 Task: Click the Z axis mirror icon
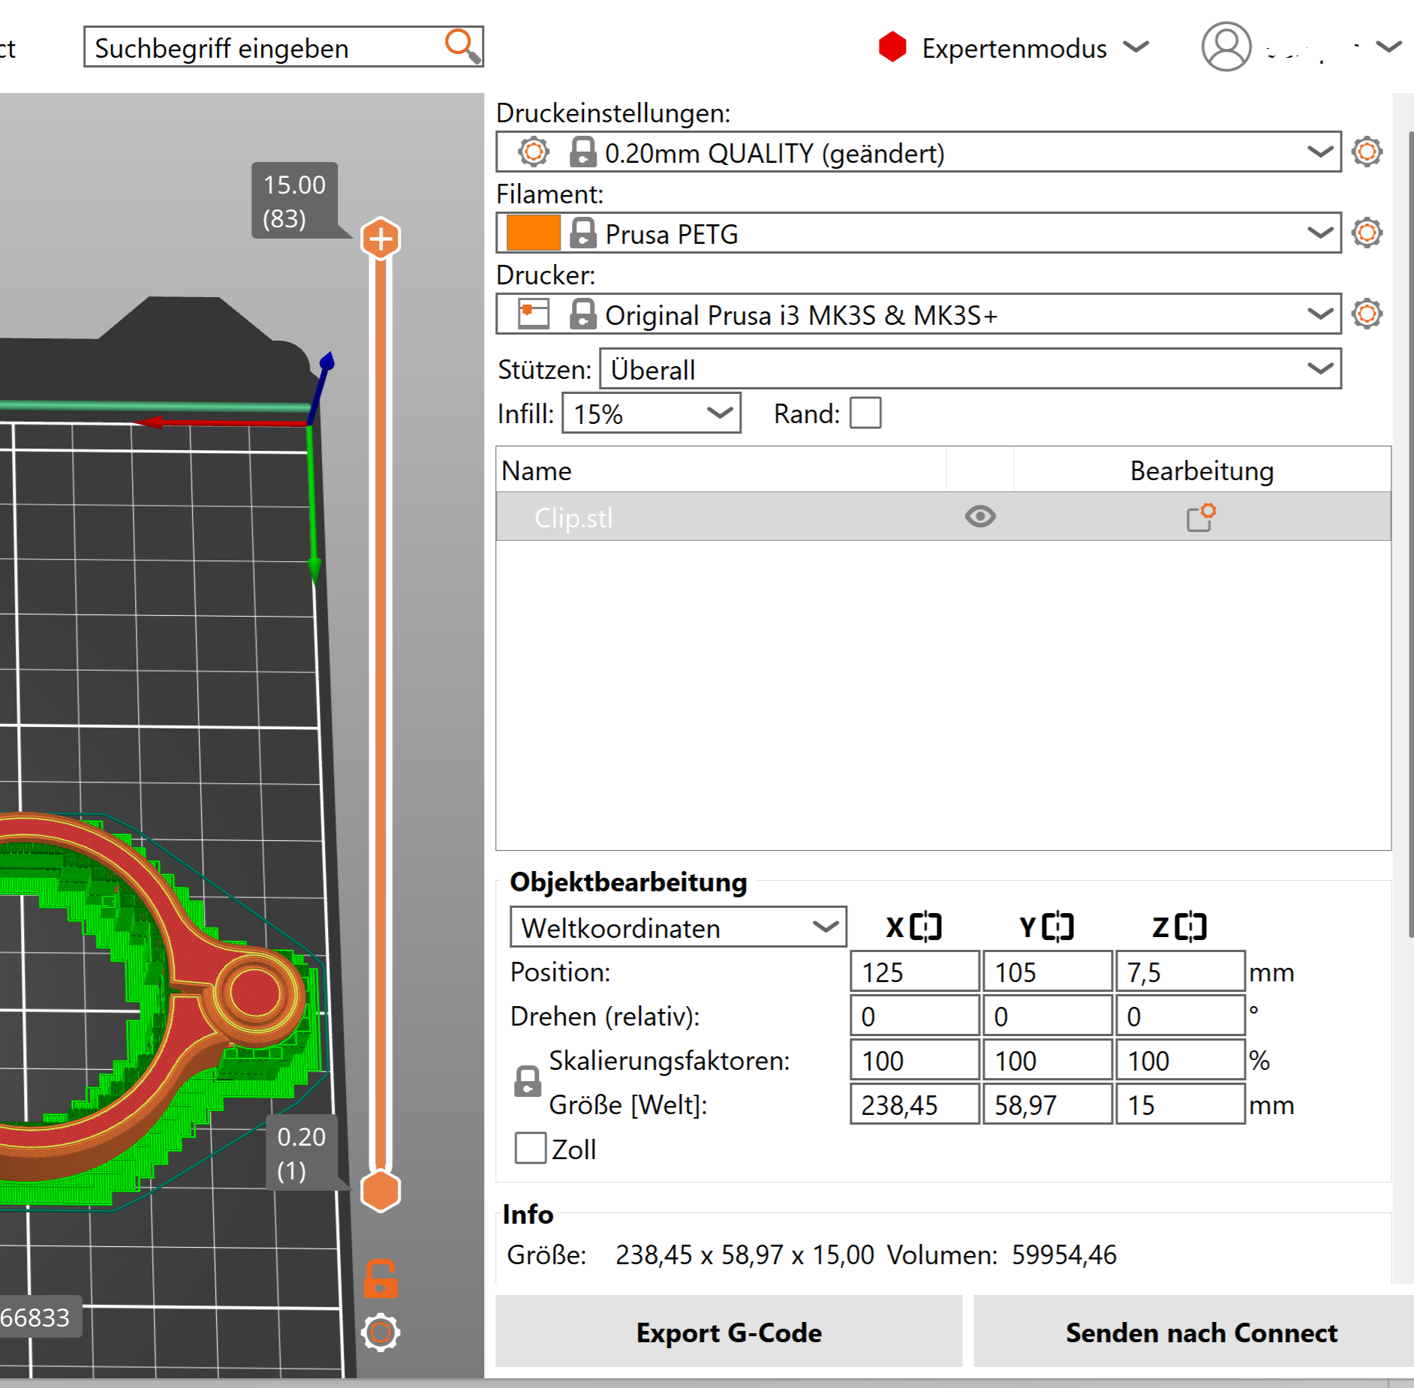[x=1191, y=927]
